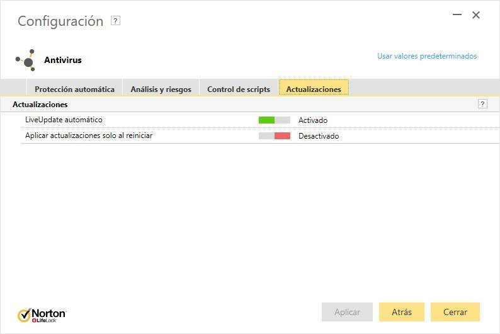
Task: Click the Actualizaciones section header text
Action: (x=40, y=105)
